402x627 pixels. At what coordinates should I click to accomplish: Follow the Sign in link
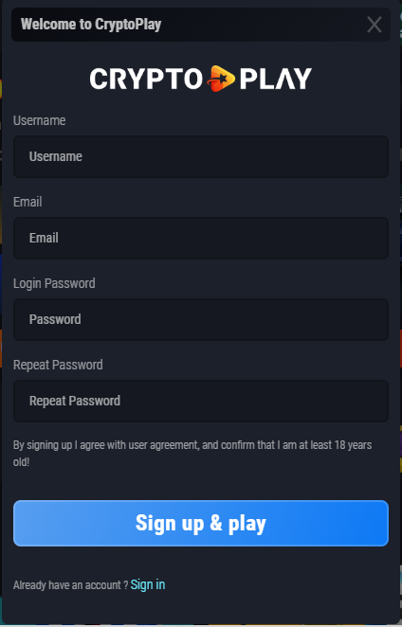[148, 584]
